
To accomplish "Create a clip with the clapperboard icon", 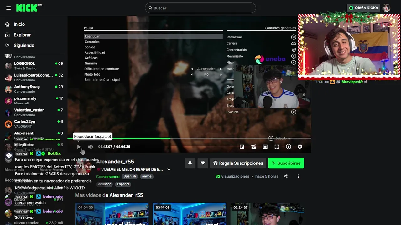I will (253, 147).
